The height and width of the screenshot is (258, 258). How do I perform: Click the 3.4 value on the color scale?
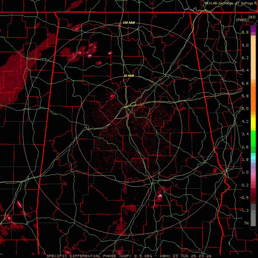[x=245, y=134]
